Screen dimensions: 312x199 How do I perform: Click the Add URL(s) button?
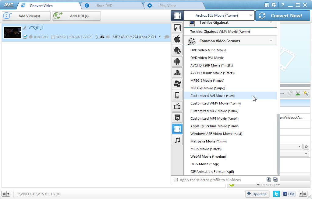pos(76,16)
